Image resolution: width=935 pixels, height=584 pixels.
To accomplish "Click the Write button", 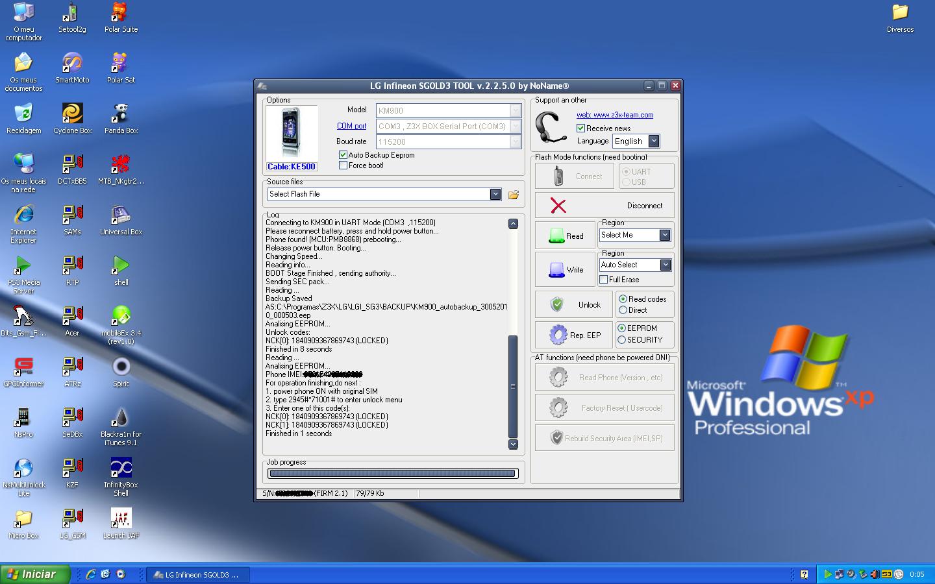I will point(565,269).
